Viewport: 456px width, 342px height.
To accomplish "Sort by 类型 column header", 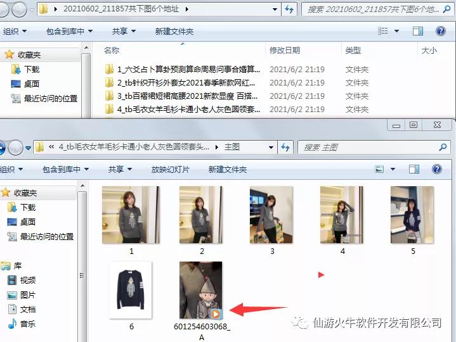I will tap(353, 51).
